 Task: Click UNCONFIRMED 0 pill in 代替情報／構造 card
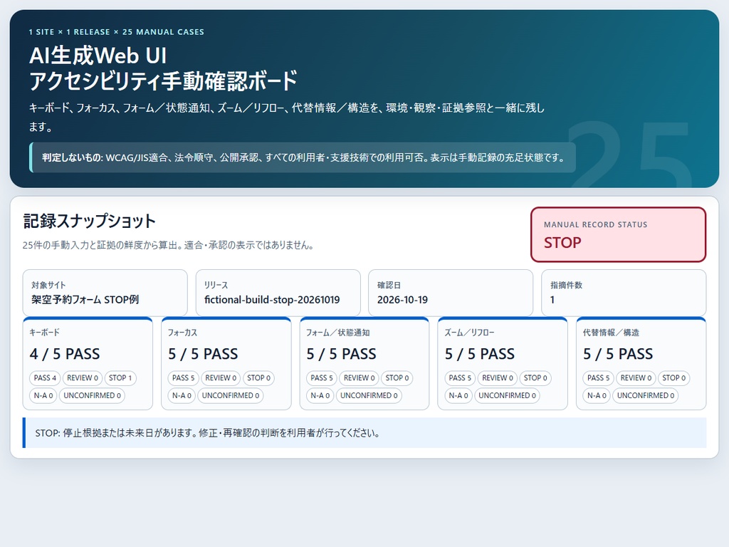click(645, 396)
